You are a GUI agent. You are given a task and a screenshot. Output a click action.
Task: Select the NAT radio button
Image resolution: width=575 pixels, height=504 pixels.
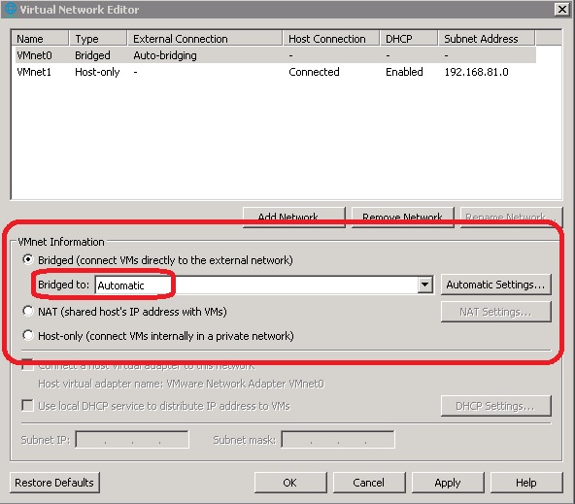[x=27, y=311]
